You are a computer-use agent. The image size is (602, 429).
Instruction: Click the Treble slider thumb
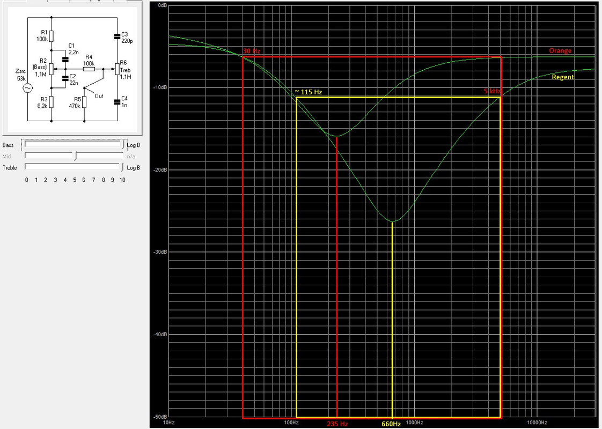tap(122, 167)
